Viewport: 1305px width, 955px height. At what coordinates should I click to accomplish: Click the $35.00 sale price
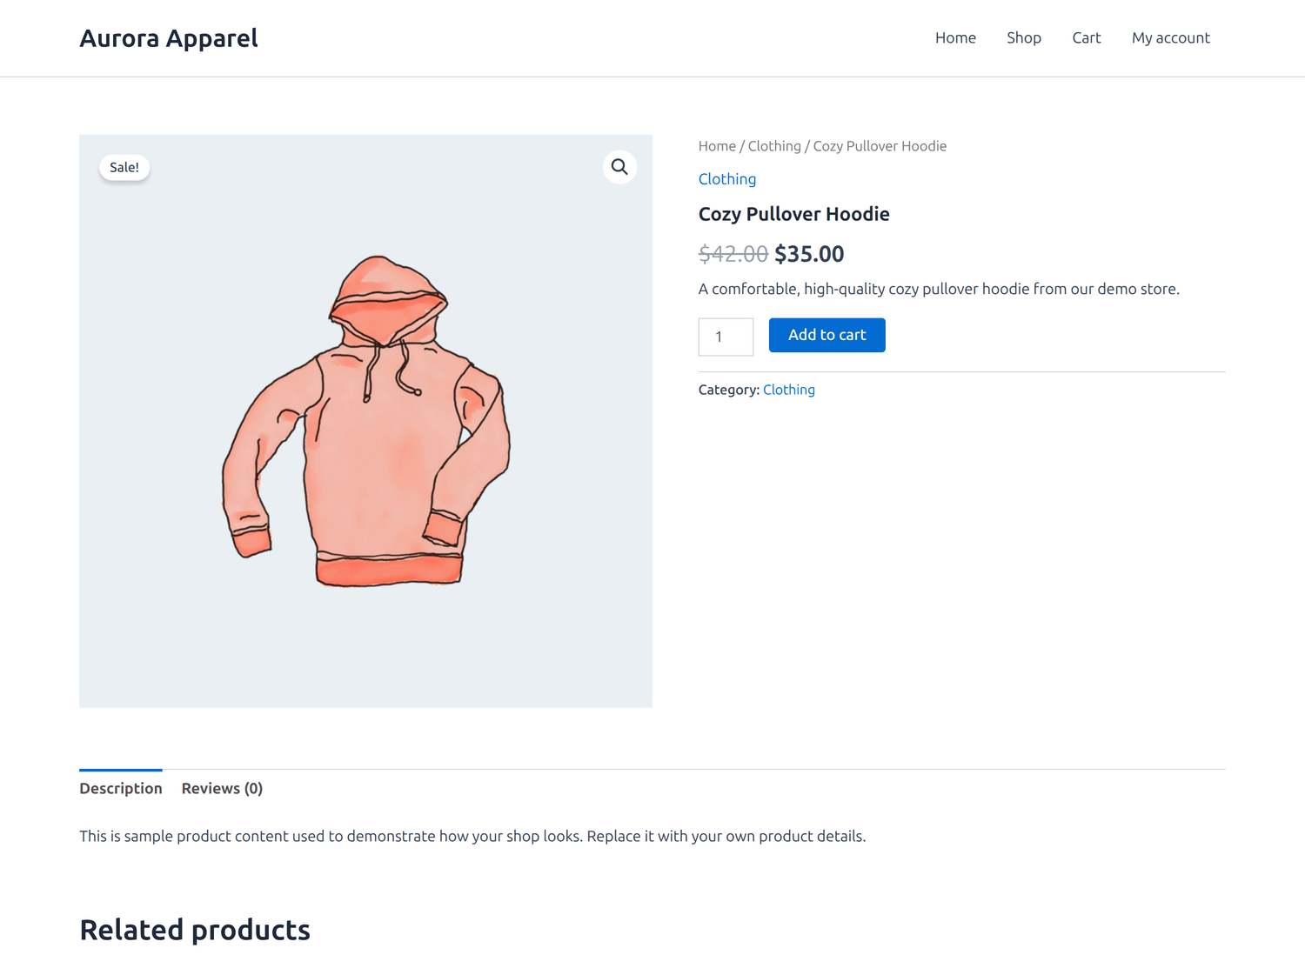[809, 254]
